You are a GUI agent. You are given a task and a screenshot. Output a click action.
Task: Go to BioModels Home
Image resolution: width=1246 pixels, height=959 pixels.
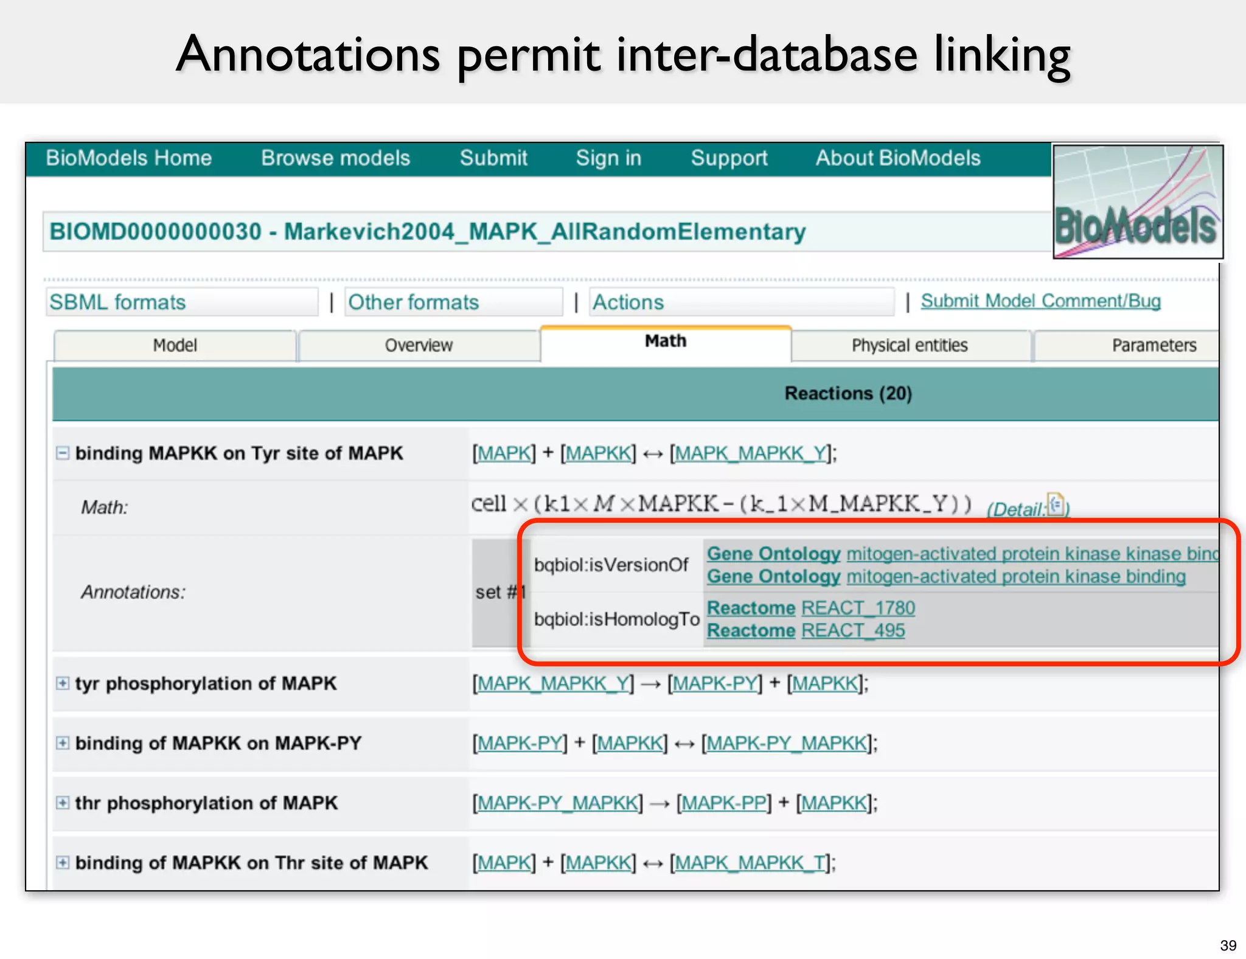click(129, 158)
